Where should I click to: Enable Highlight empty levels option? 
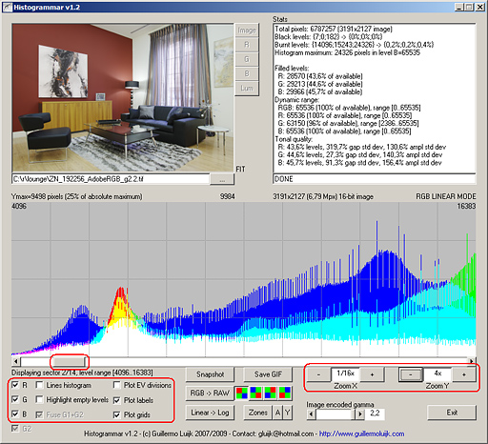(39, 399)
